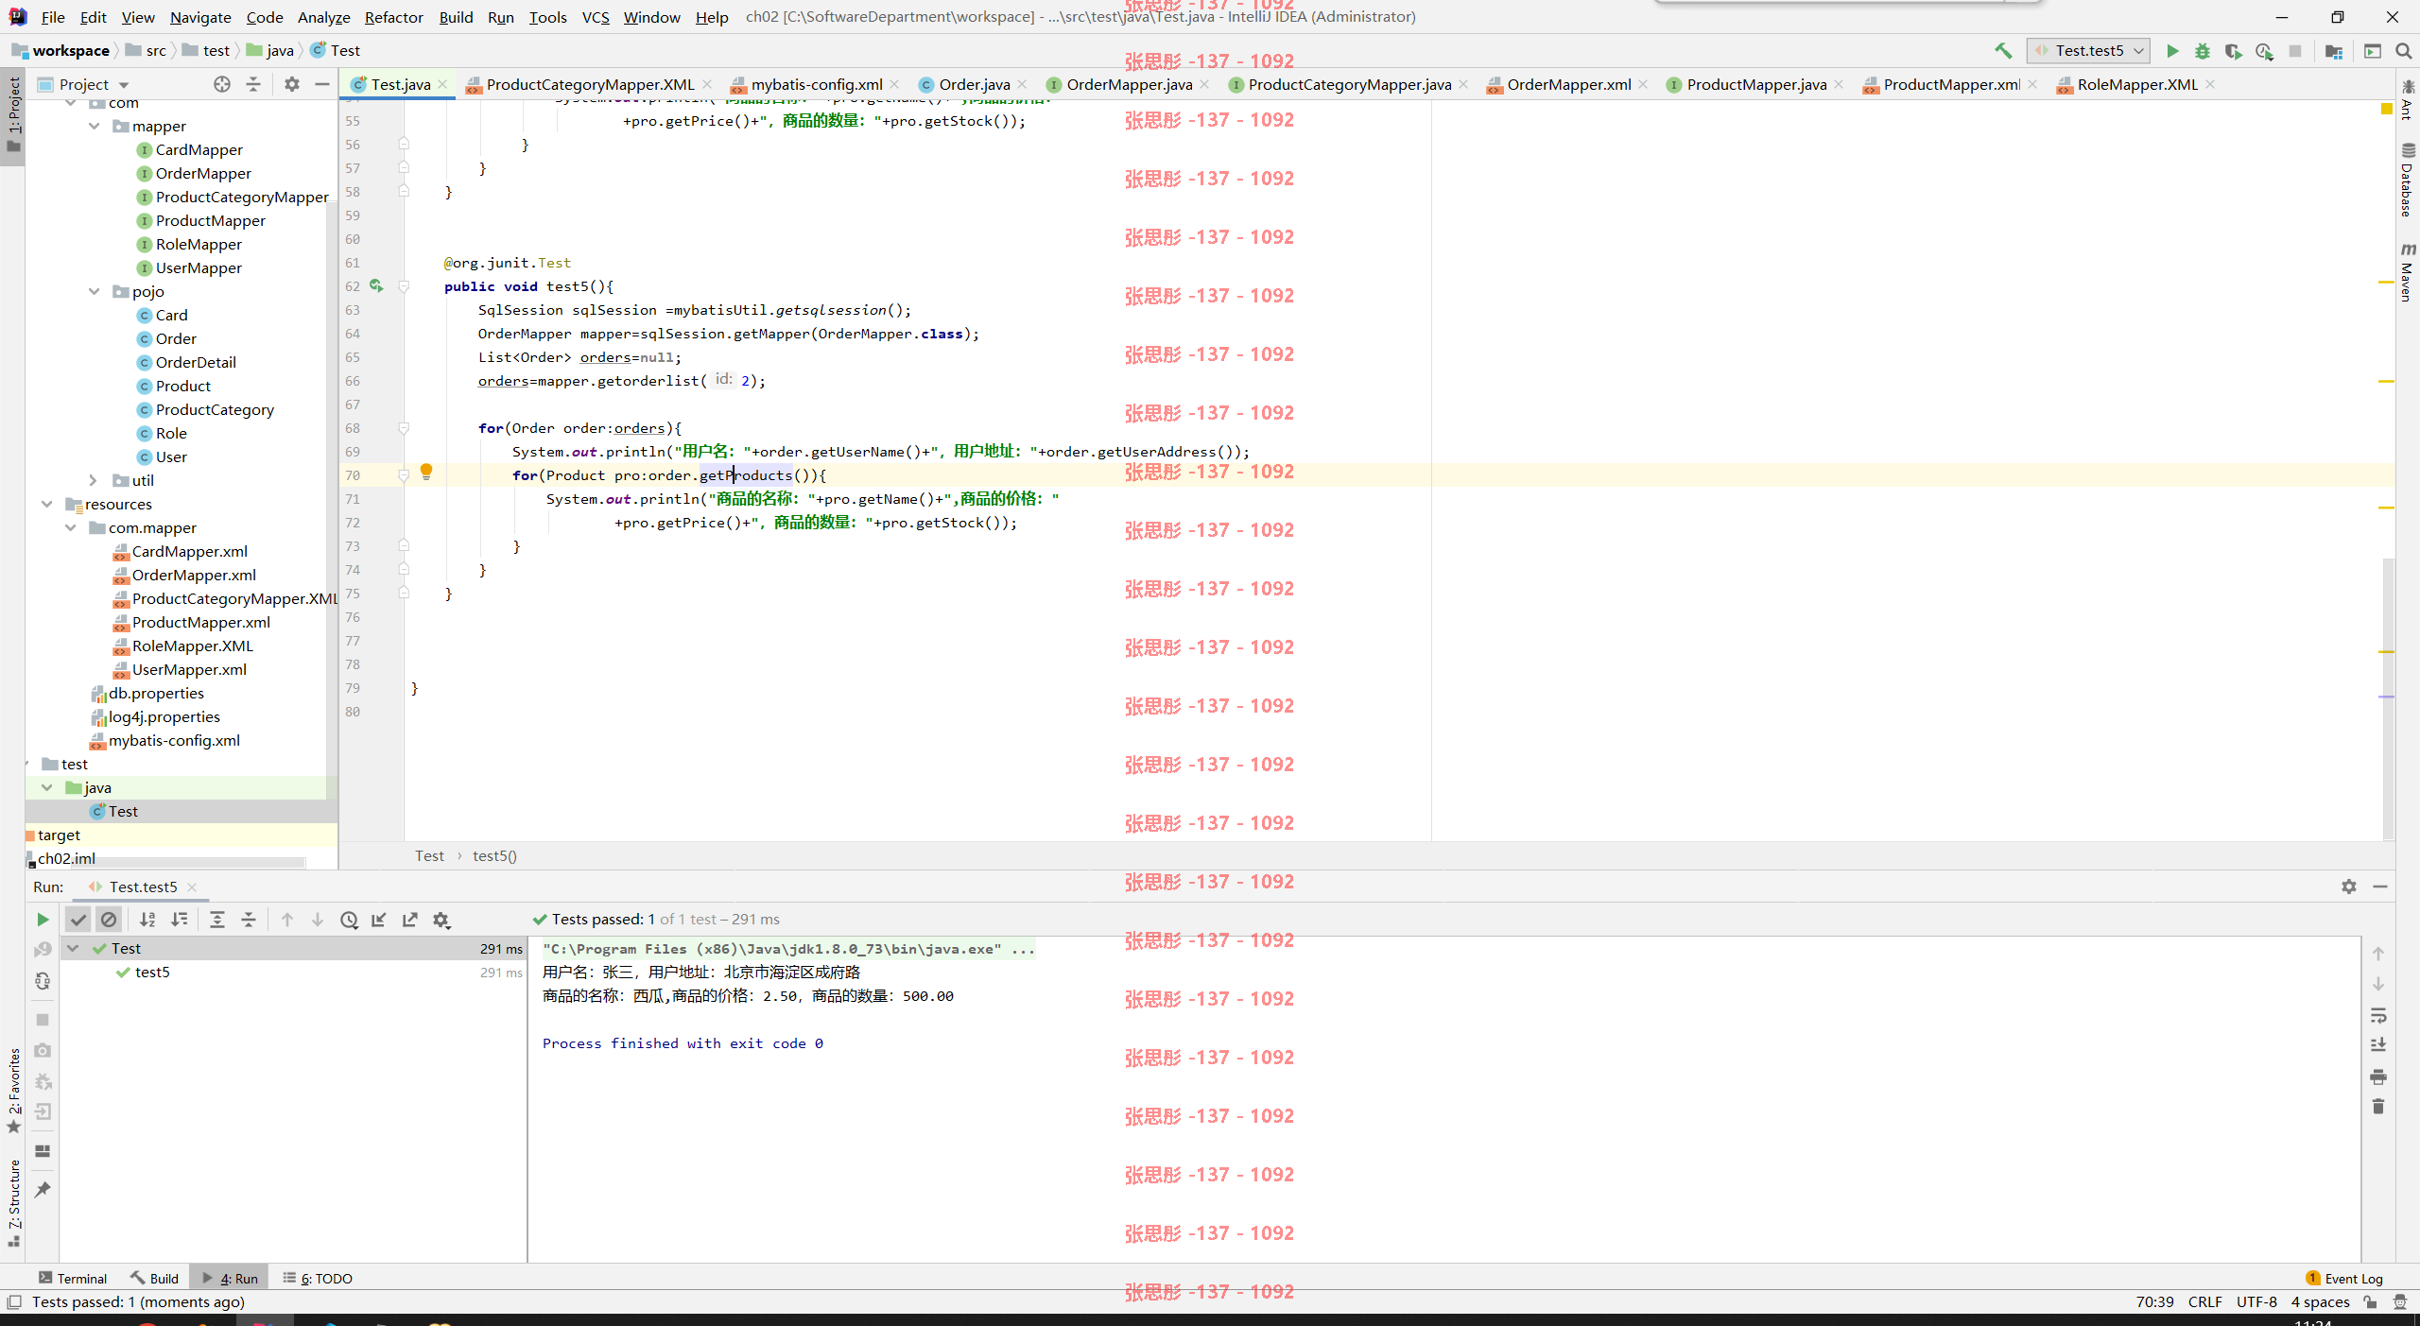Image resolution: width=2420 pixels, height=1326 pixels.
Task: Toggle show passed tests
Action: click(x=78, y=920)
